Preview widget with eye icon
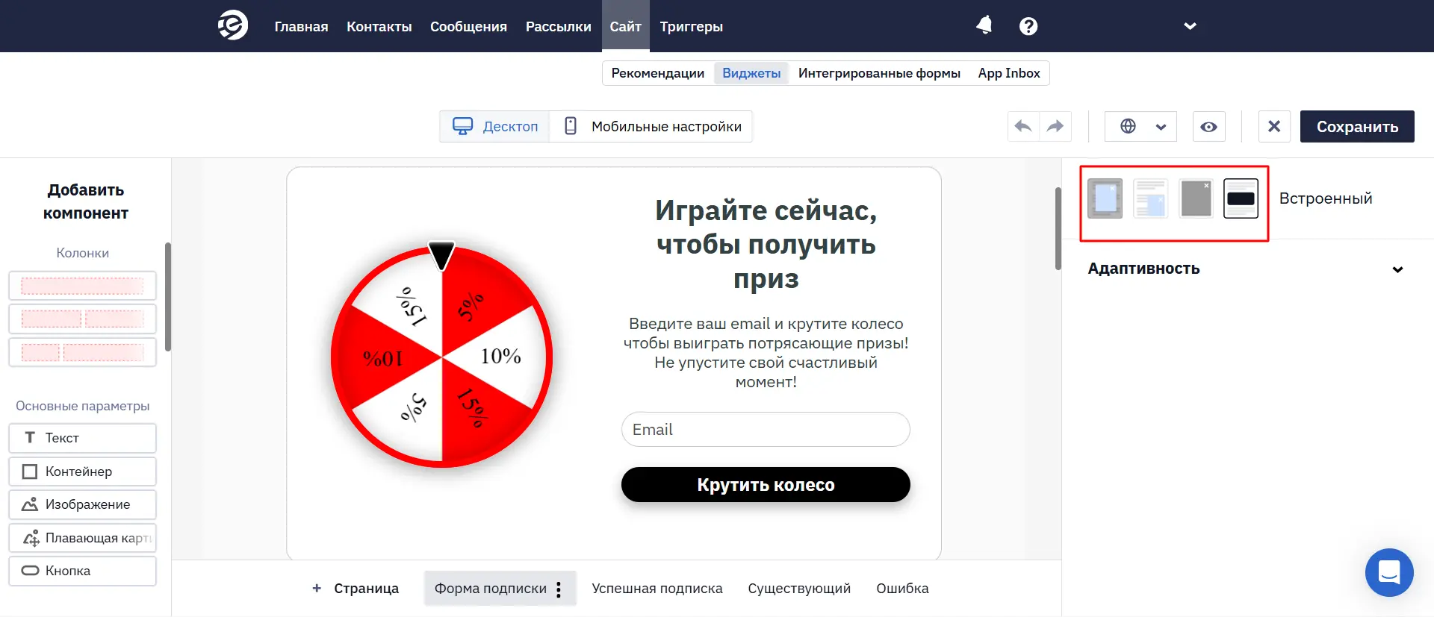1434x617 pixels. pyautogui.click(x=1208, y=126)
